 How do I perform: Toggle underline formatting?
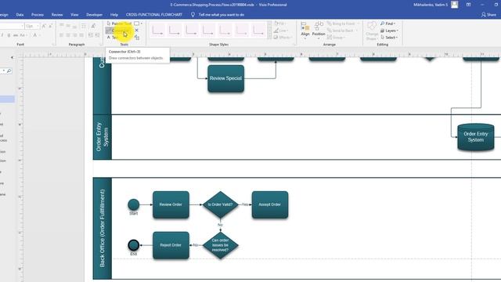9,35
